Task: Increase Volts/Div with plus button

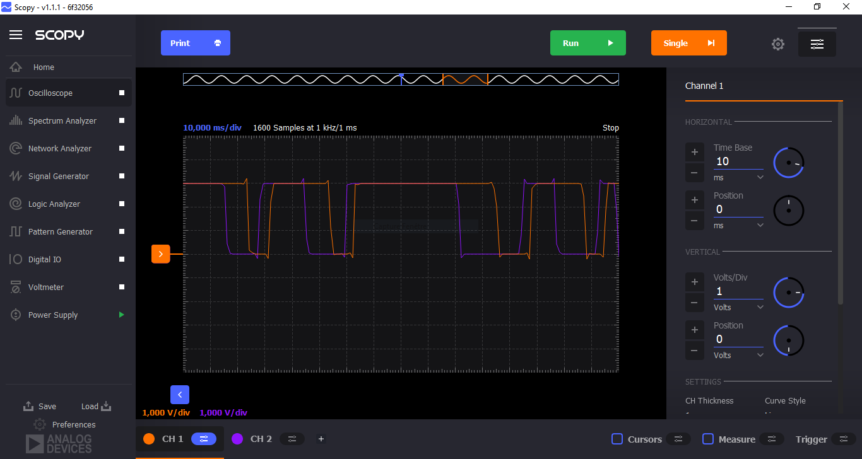Action: coord(694,282)
